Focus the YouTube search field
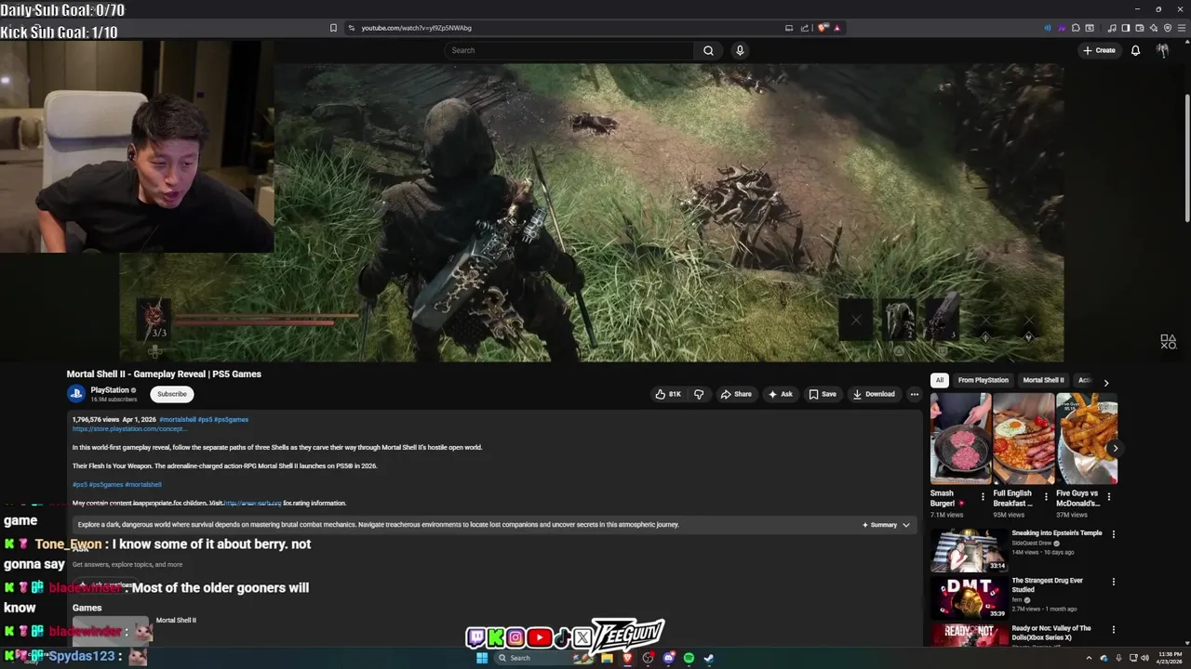The height and width of the screenshot is (669, 1191). pos(569,50)
